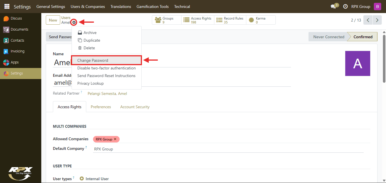Screen dimensions: 386x183
Task: Open the Record Rules stat button
Action: tap(230, 20)
